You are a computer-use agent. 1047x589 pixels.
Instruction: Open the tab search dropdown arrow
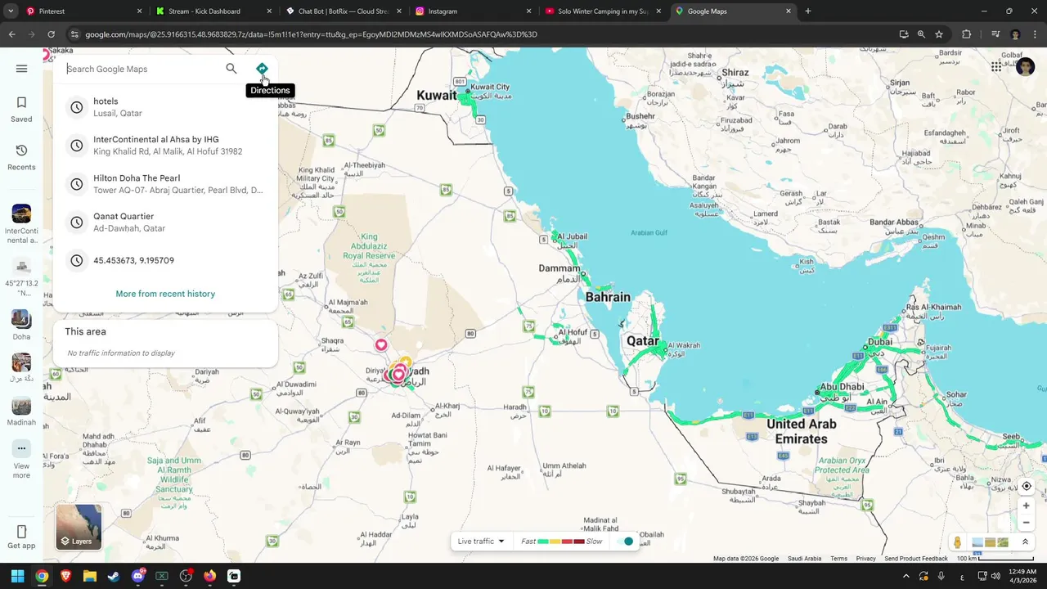coord(11,11)
